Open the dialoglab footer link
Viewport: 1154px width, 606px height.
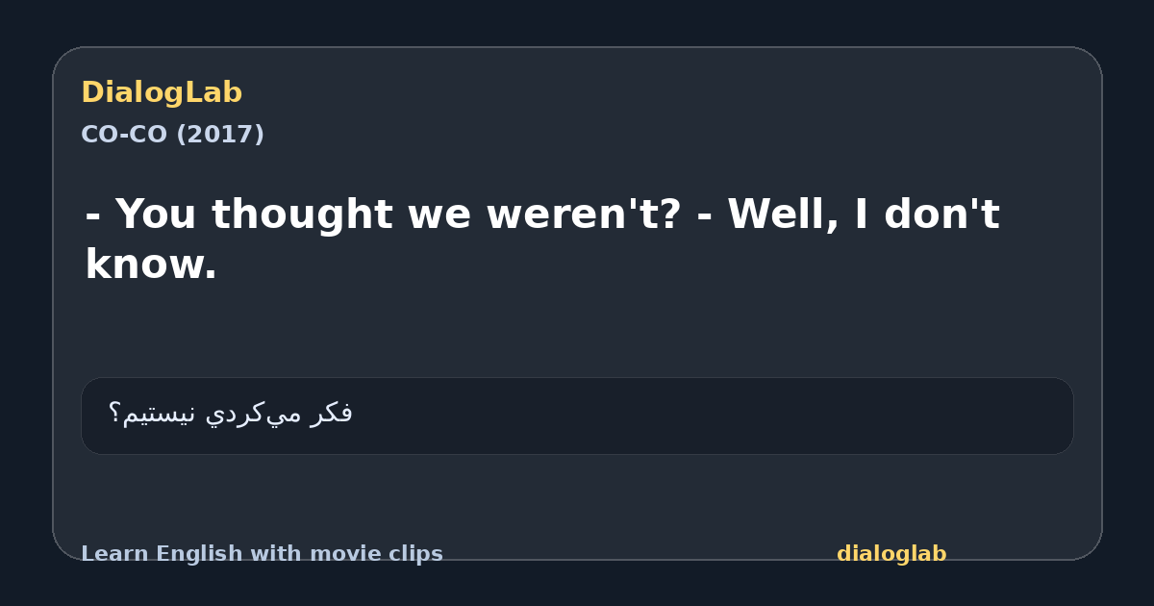pyautogui.click(x=891, y=554)
